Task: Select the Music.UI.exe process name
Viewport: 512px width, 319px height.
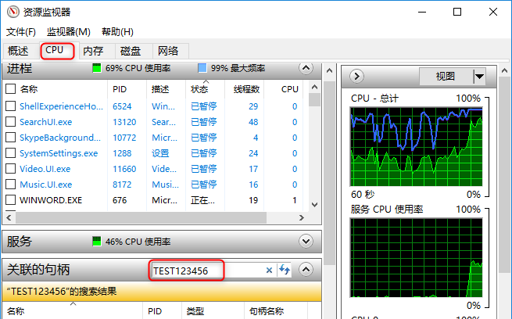Action: point(45,185)
